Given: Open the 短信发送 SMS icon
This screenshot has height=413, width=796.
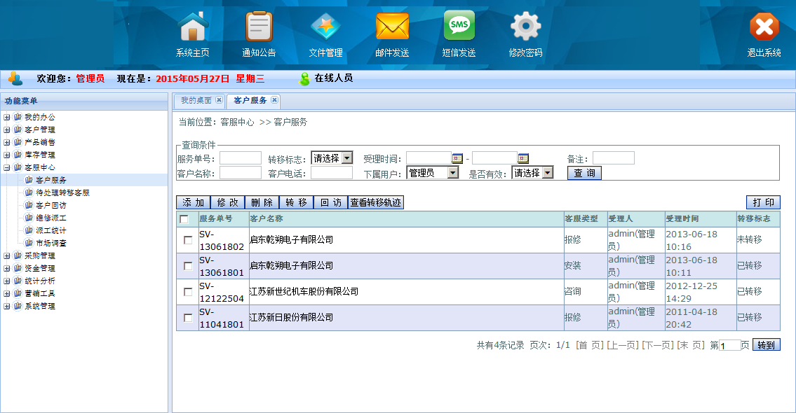Looking at the screenshot, I should coord(459,28).
